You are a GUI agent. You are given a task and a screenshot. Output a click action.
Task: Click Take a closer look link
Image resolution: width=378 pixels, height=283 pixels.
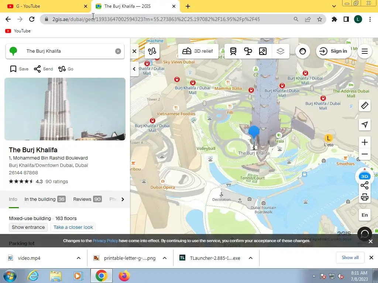pyautogui.click(x=73, y=227)
